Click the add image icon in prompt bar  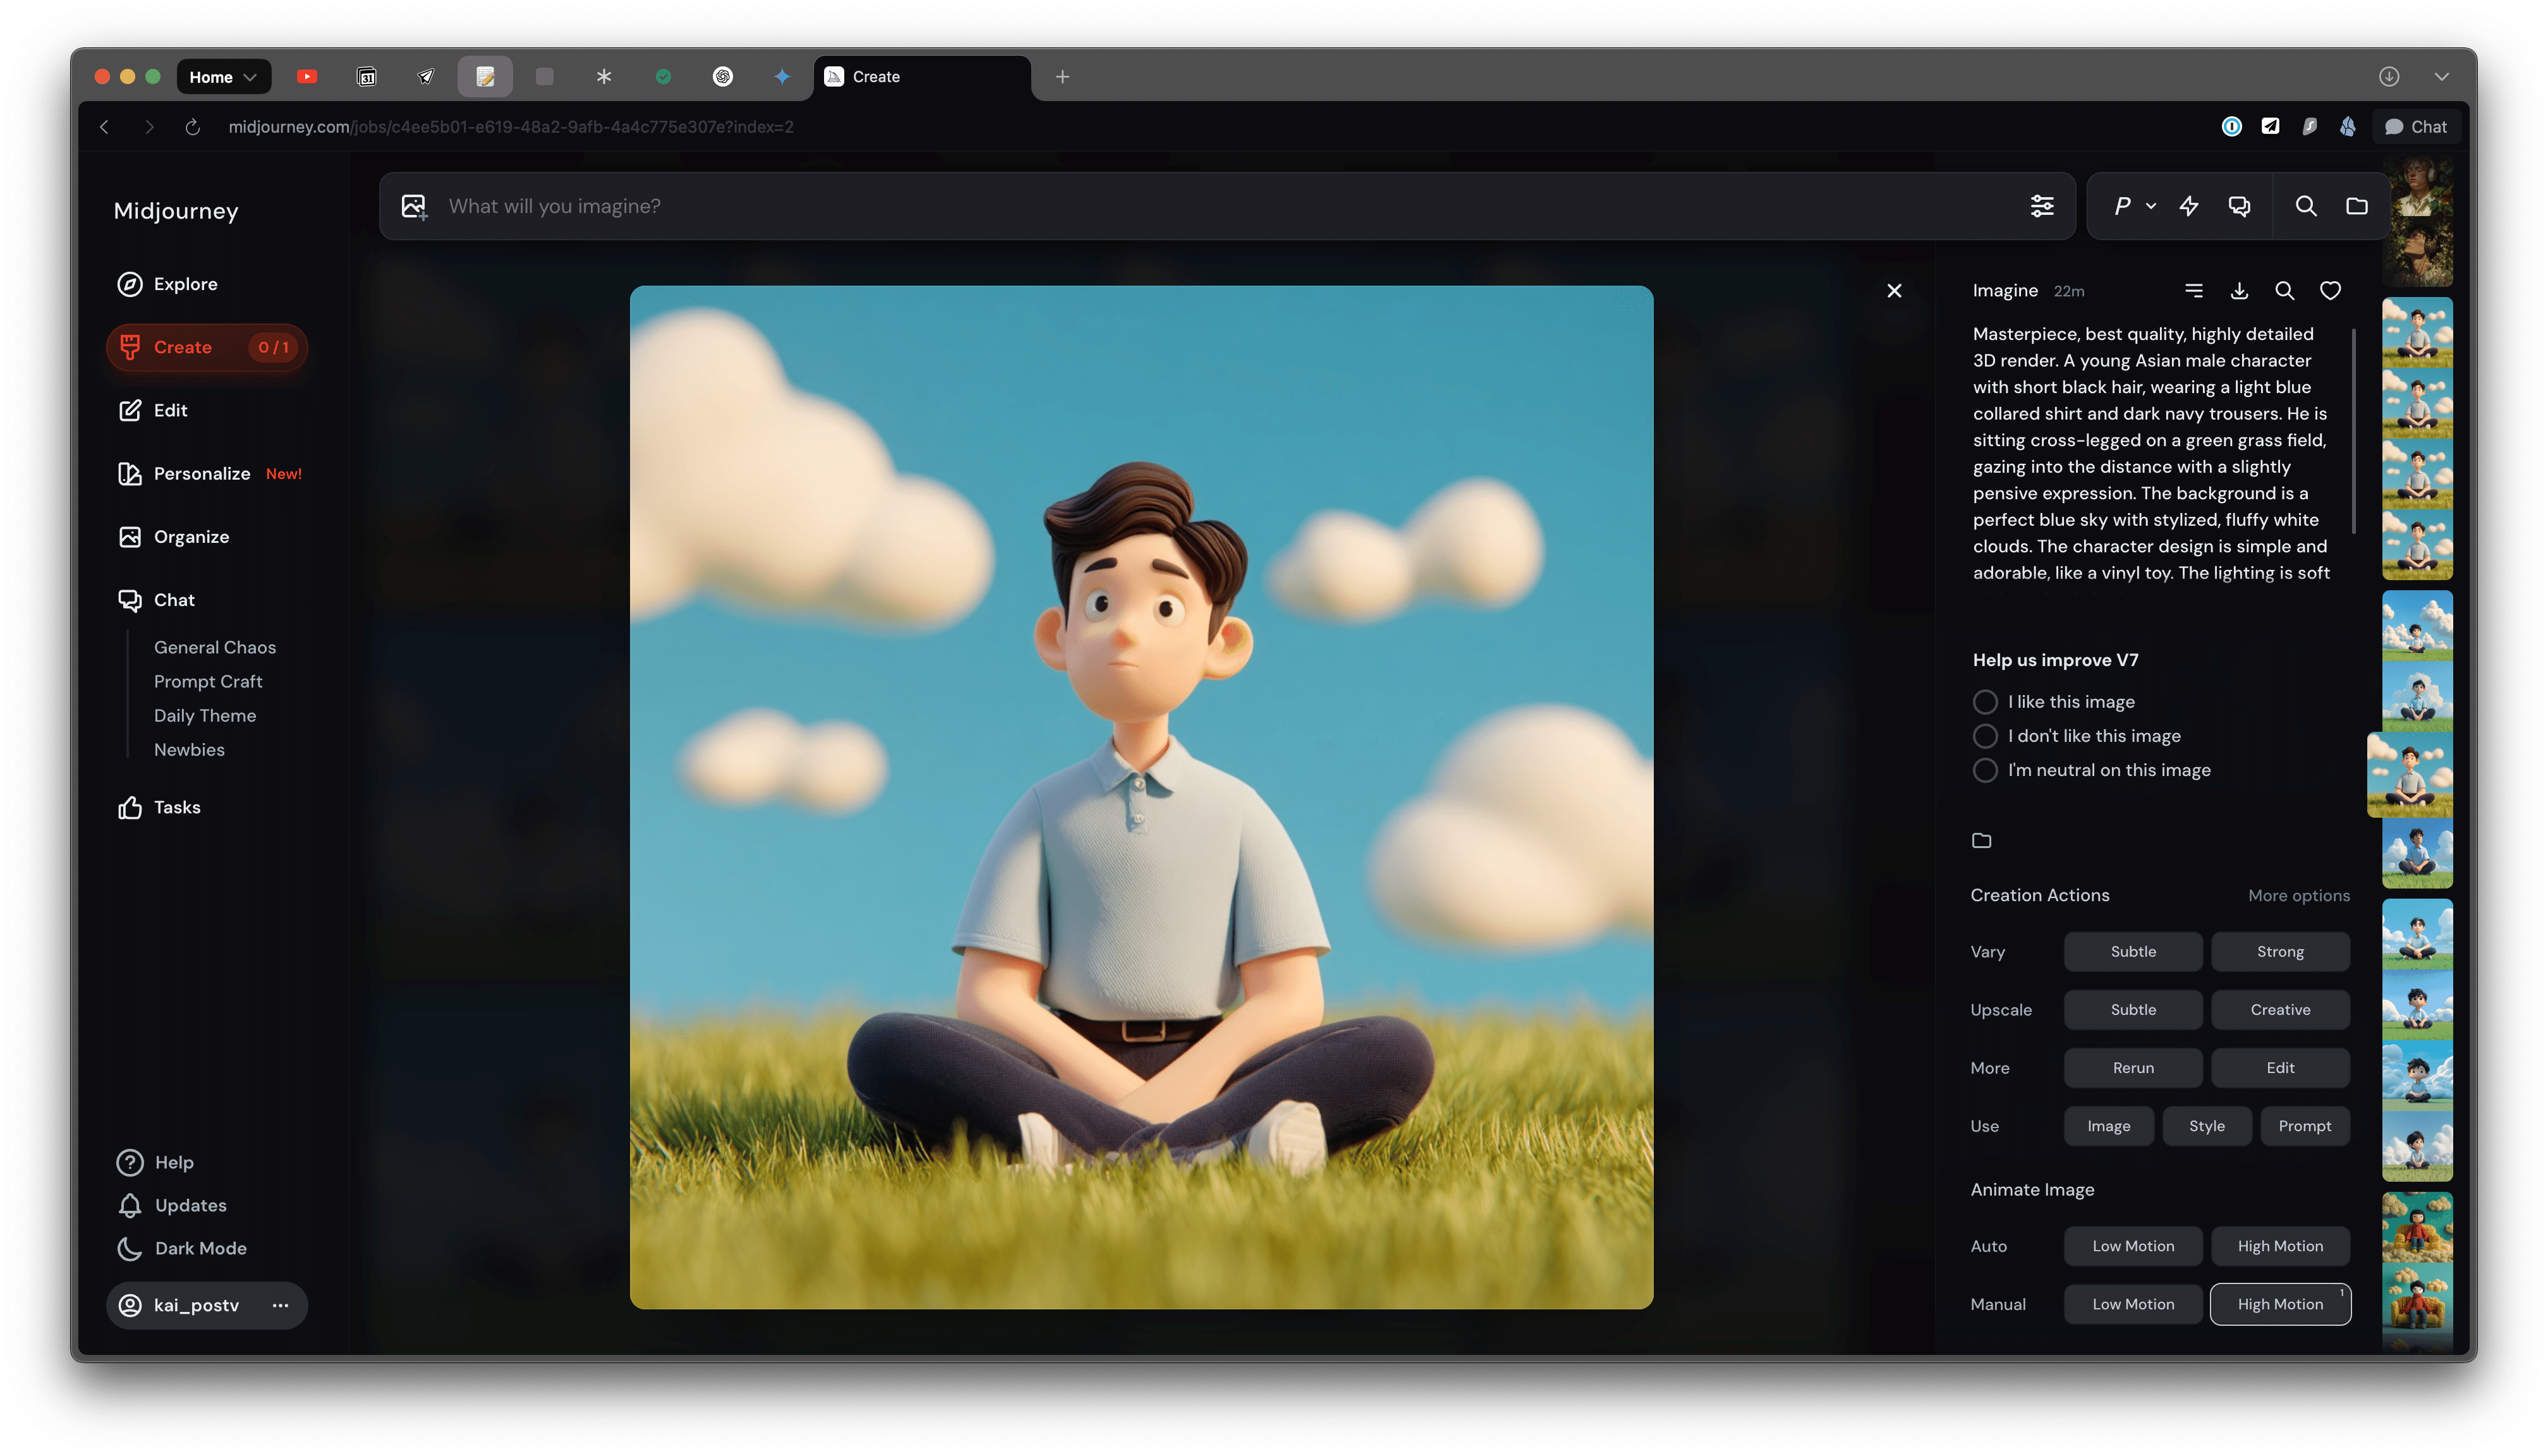point(414,206)
